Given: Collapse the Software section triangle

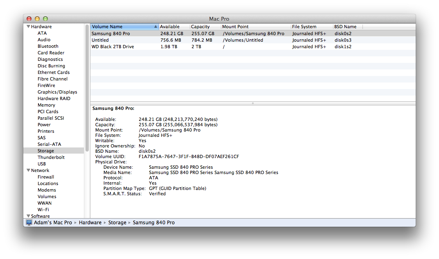Looking at the screenshot, I should (x=28, y=216).
